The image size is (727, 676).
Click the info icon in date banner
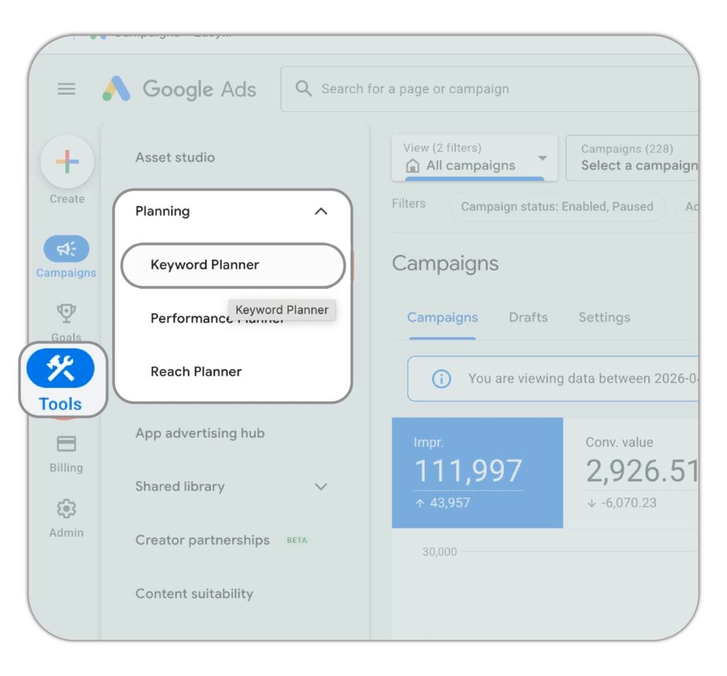click(x=441, y=379)
